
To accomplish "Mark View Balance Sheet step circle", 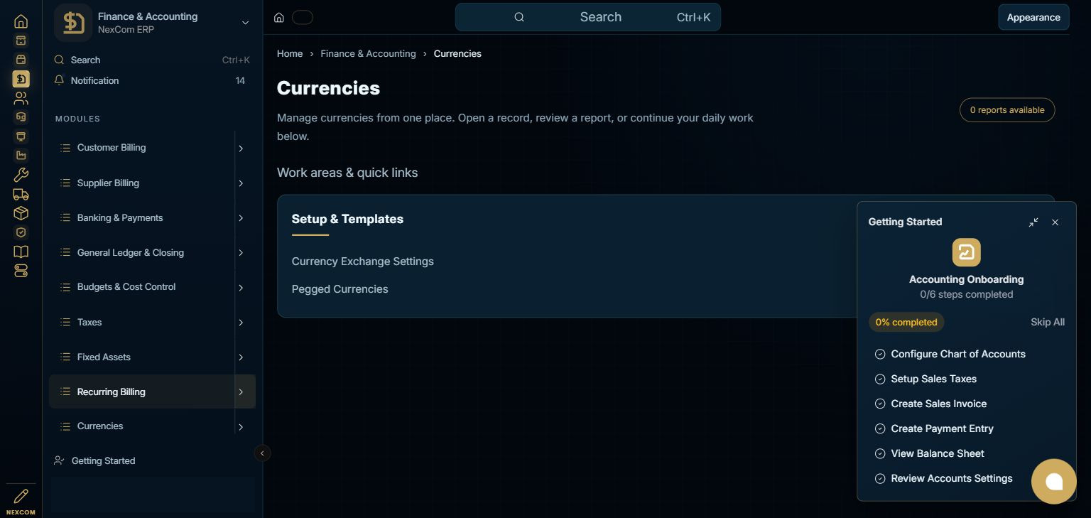I will [x=880, y=453].
